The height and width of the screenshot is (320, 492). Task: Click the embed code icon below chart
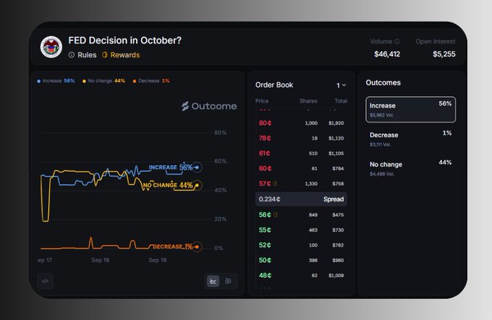pos(45,281)
